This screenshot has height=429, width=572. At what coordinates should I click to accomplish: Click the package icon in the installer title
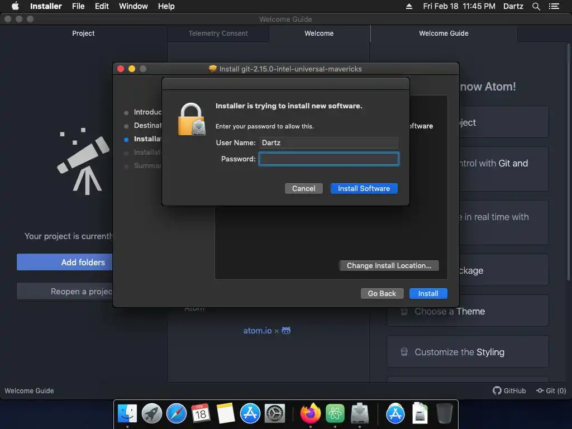click(x=212, y=69)
